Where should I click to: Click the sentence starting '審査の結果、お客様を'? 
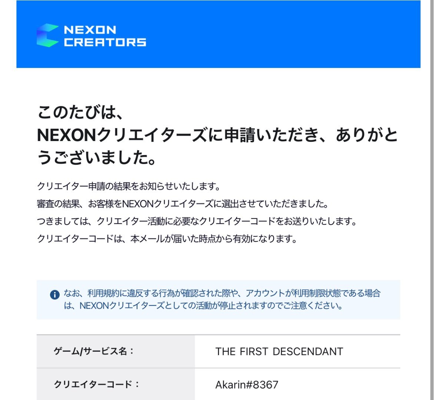click(x=183, y=204)
